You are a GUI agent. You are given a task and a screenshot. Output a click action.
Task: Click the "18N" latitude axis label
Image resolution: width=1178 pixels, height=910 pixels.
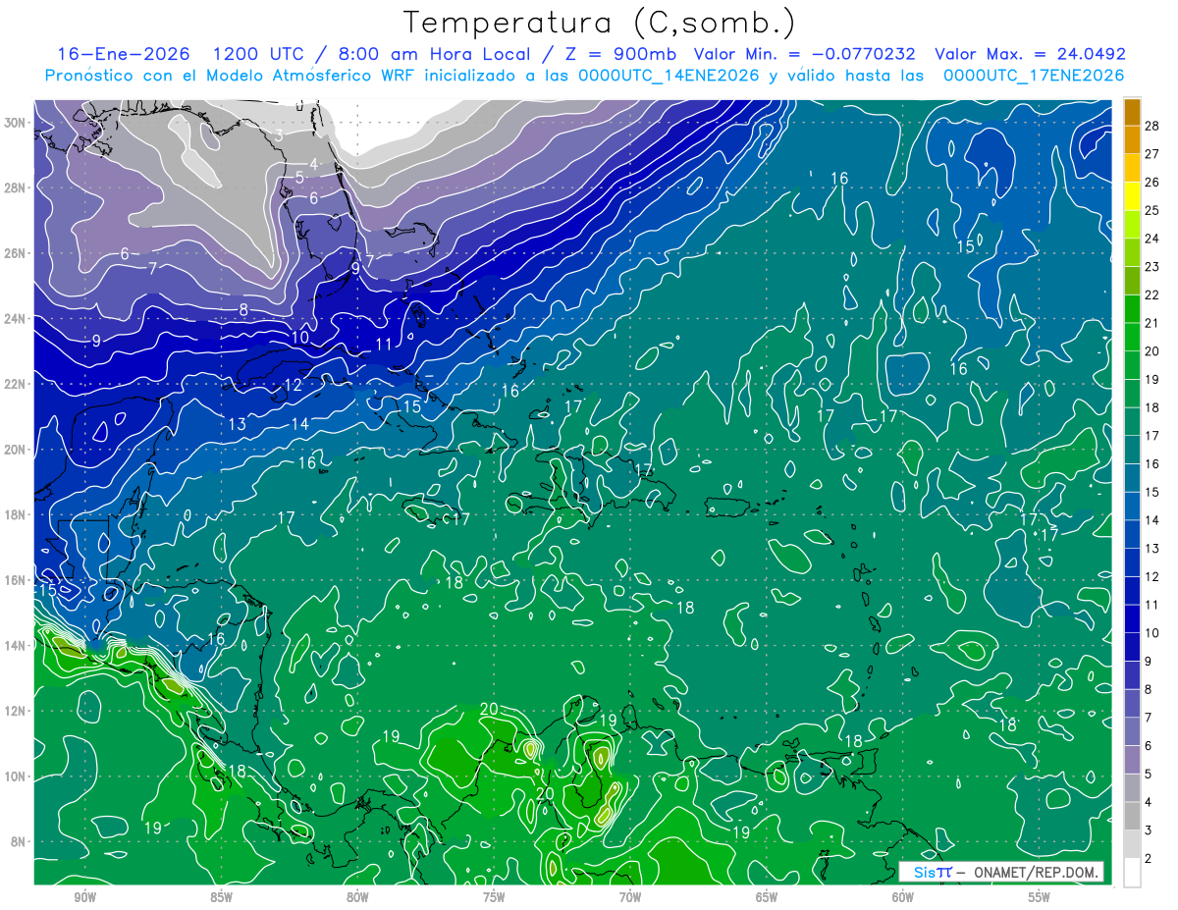pos(17,515)
